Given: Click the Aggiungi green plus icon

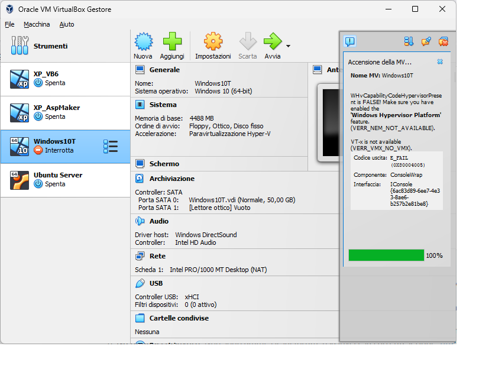Looking at the screenshot, I should coord(172,41).
